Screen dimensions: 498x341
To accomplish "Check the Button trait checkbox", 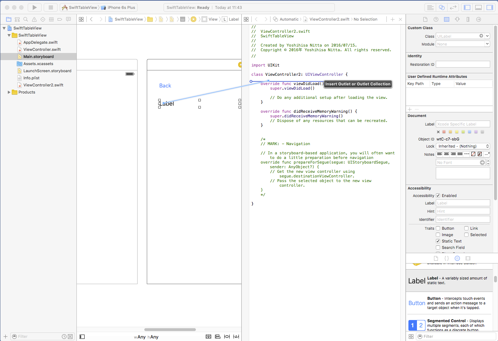I will tap(438, 228).
